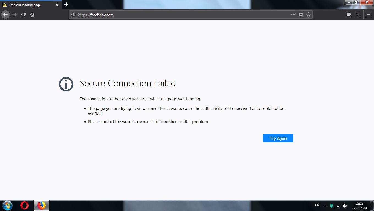Viewport: 374px width, 211px height.
Task: Open a new tab
Action: pyautogui.click(x=66, y=5)
